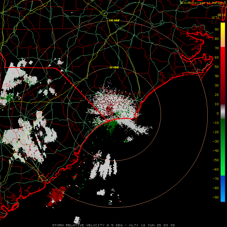Click the -50 value on velocity scale

(216, 160)
